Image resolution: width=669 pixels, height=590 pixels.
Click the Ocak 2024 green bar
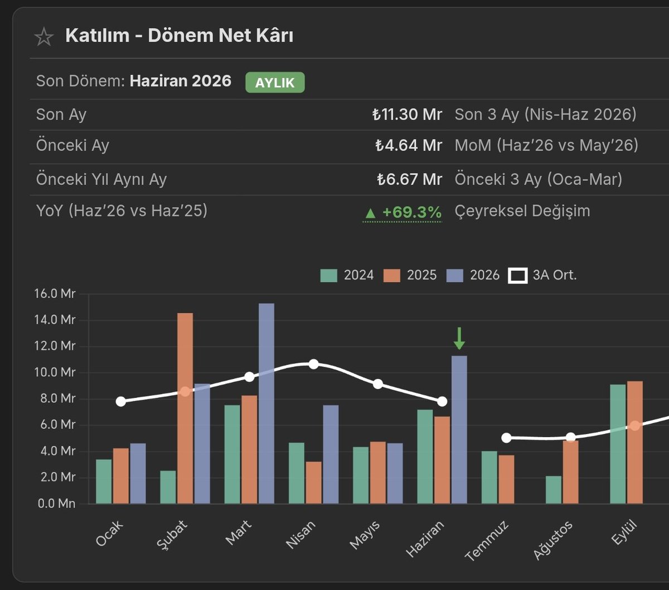tap(104, 482)
